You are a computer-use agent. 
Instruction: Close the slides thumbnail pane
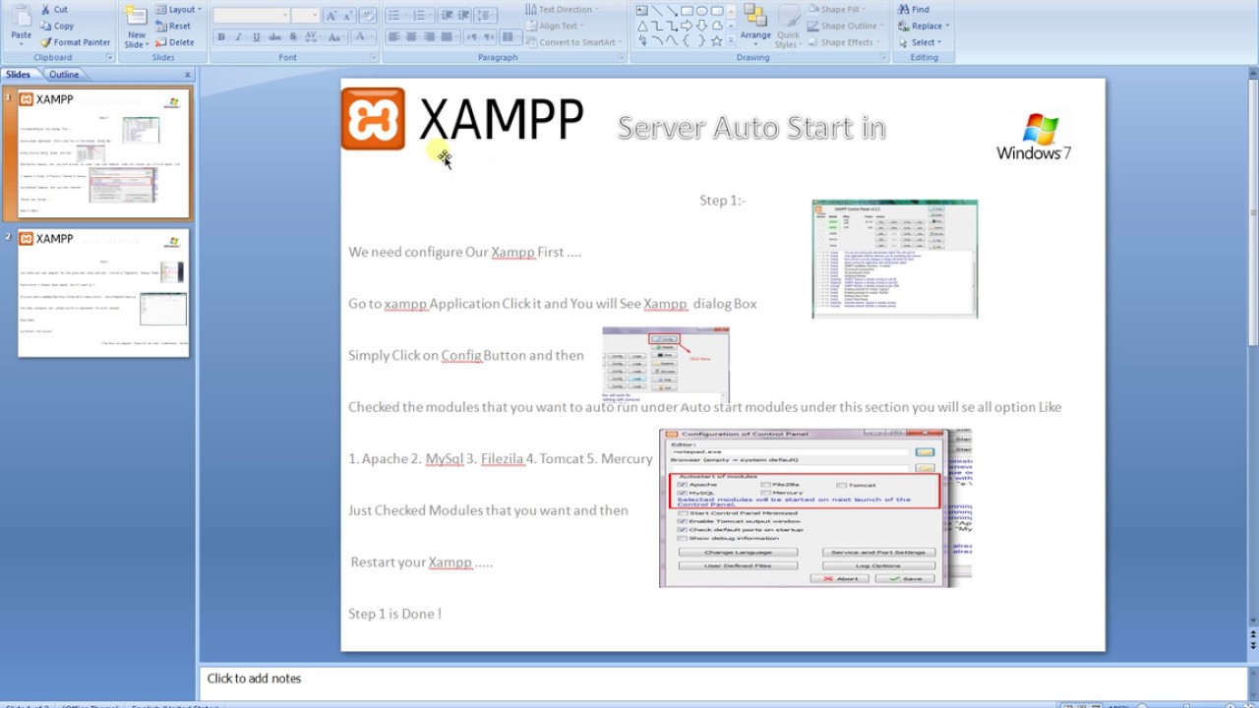pos(188,75)
